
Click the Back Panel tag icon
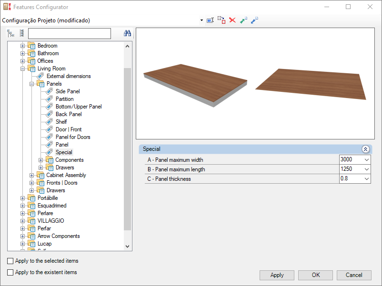pos(50,114)
